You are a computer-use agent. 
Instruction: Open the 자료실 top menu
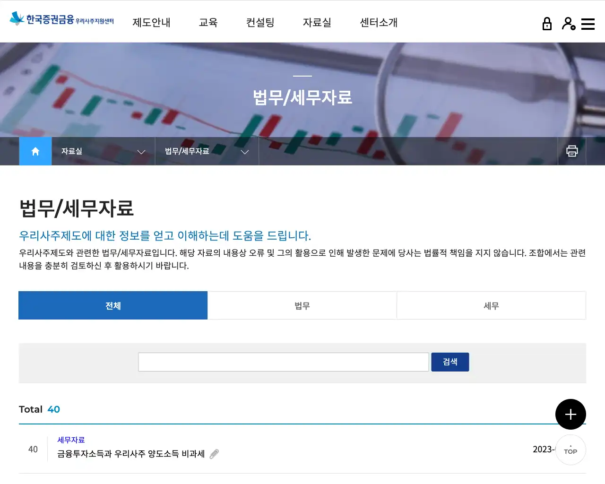pyautogui.click(x=317, y=22)
